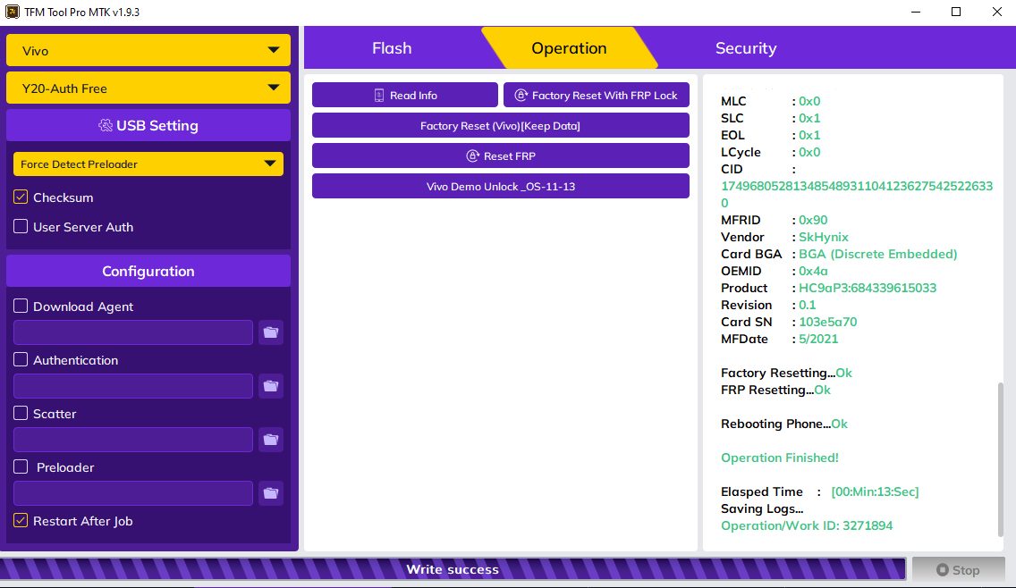This screenshot has width=1016, height=588.
Task: Click the USB Setting button
Action: (148, 126)
